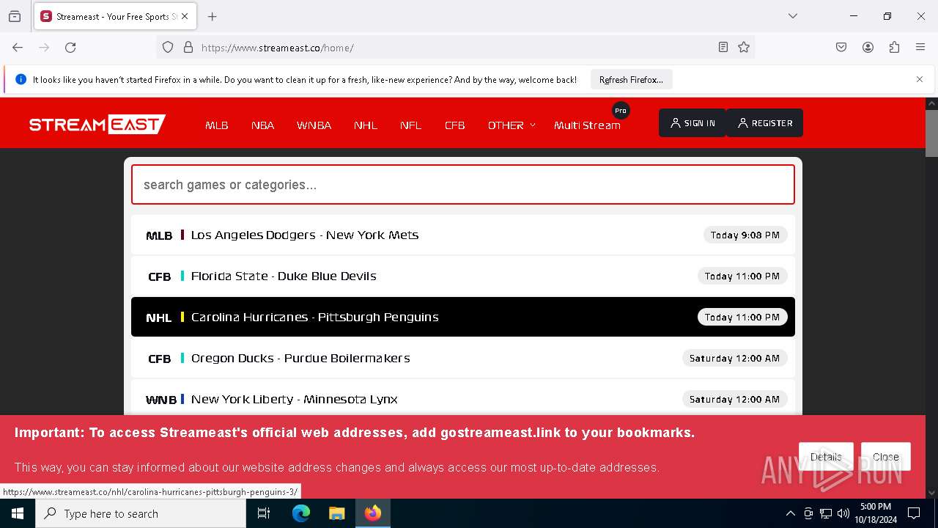Reload the current page
Image resolution: width=938 pixels, height=528 pixels.
pos(70,48)
